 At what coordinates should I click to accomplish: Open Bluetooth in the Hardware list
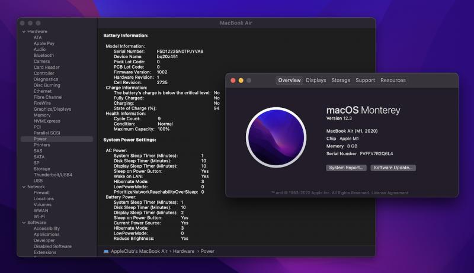click(x=43, y=56)
